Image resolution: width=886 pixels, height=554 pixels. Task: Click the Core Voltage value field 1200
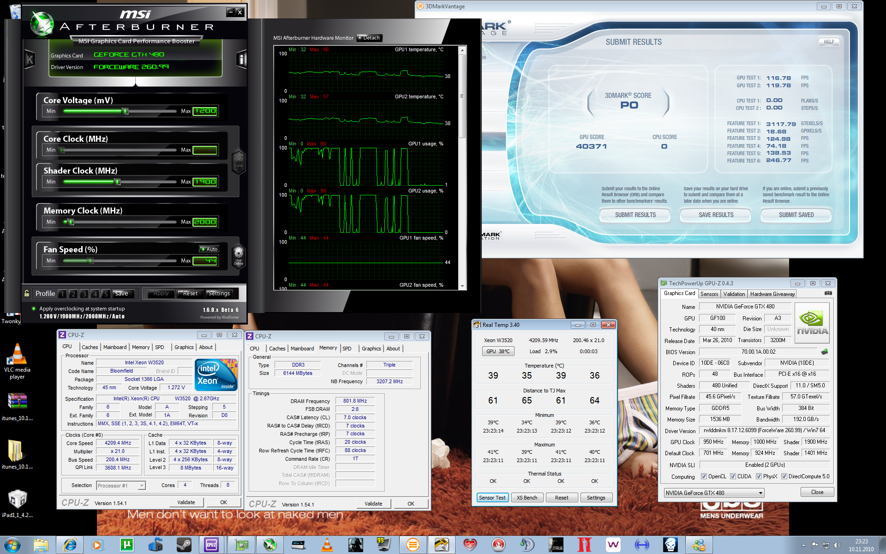205,111
